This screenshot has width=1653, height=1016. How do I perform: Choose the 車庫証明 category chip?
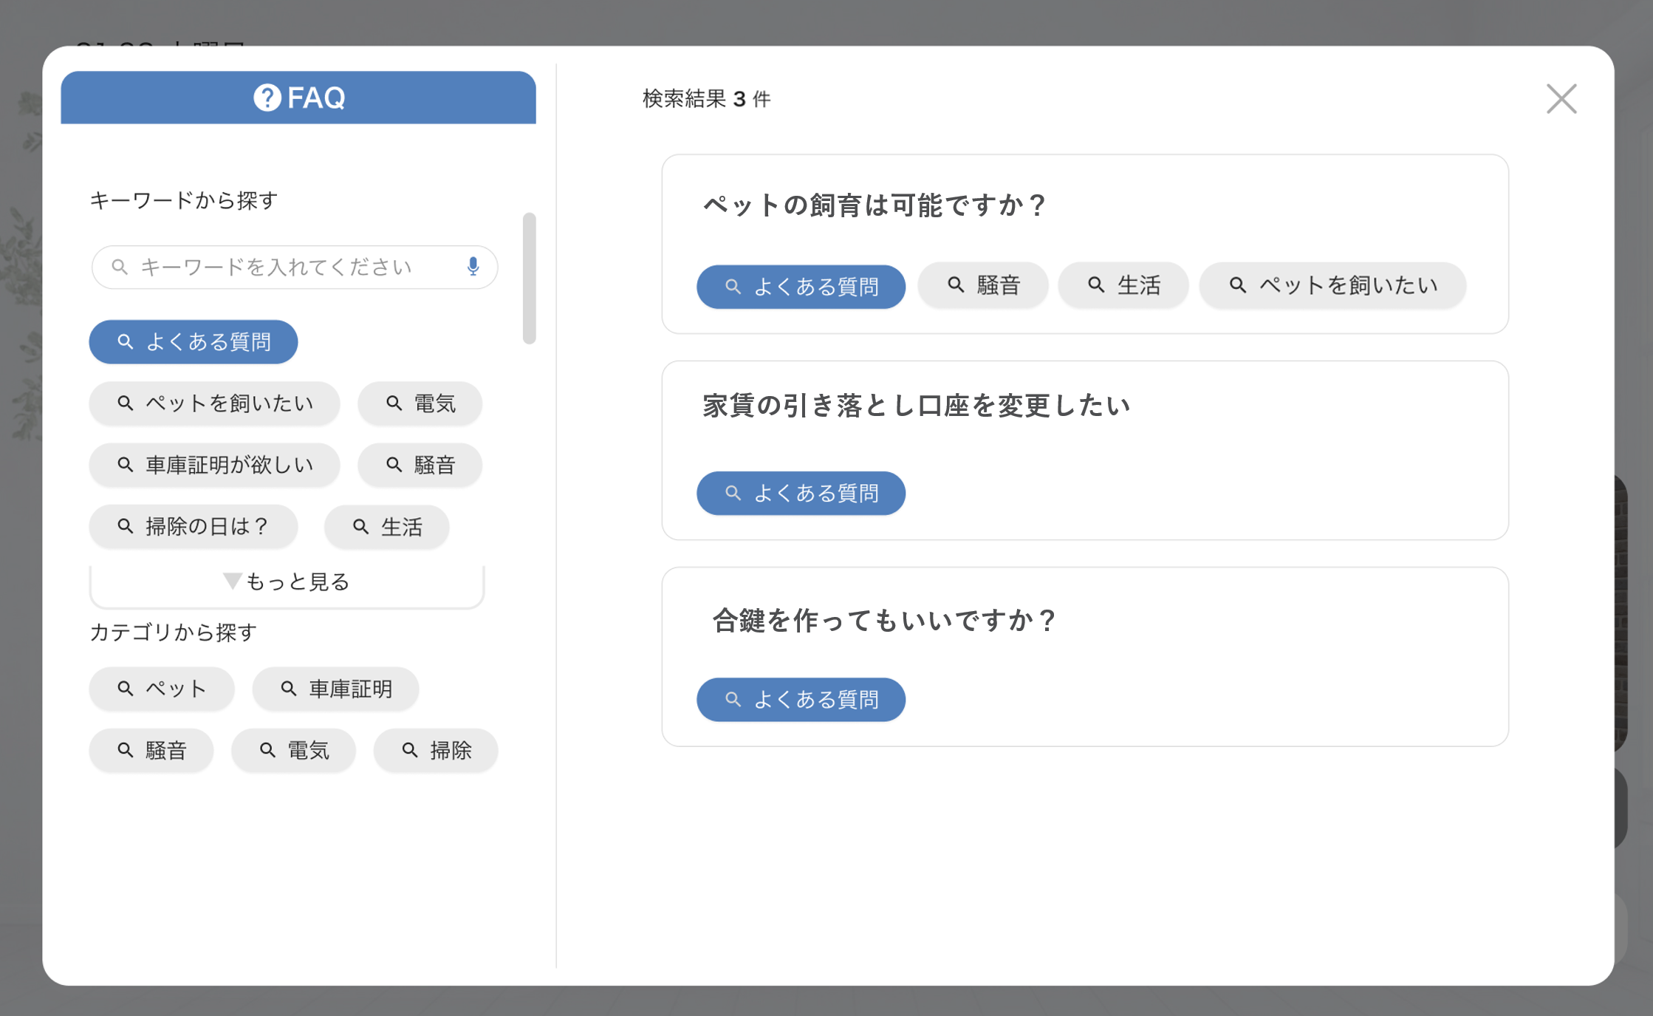[x=335, y=689]
